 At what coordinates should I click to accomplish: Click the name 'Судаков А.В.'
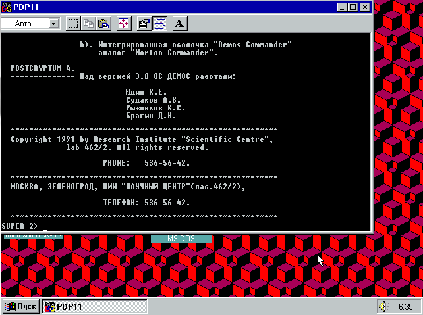pos(153,100)
